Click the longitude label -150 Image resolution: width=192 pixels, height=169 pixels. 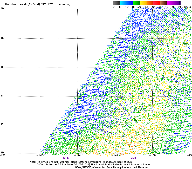(x=3, y=155)
